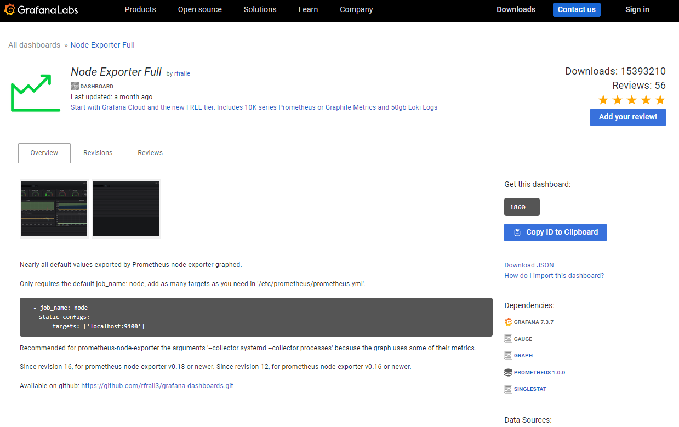Click the panel icon beside GAUGE
679x427 pixels.
[x=508, y=339]
